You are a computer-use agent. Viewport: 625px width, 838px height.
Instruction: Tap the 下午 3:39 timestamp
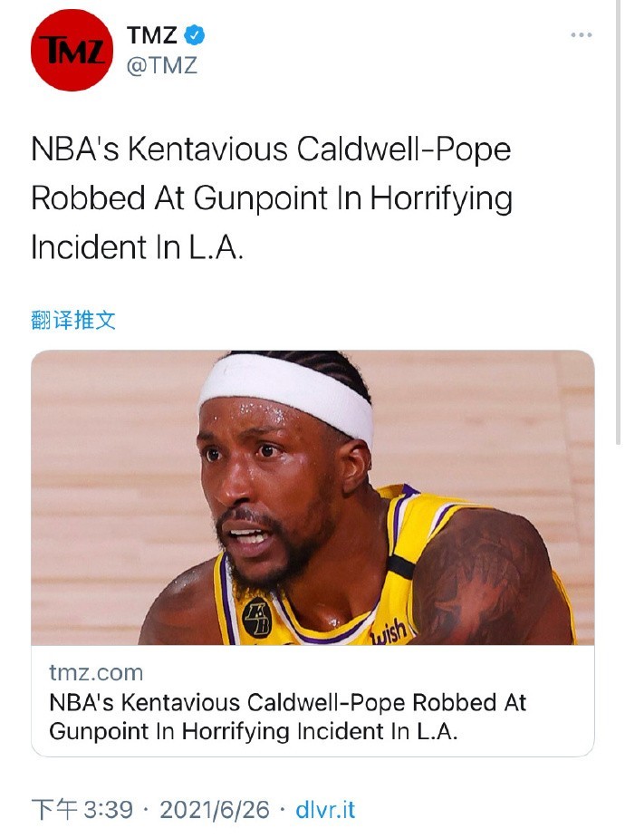point(82,809)
